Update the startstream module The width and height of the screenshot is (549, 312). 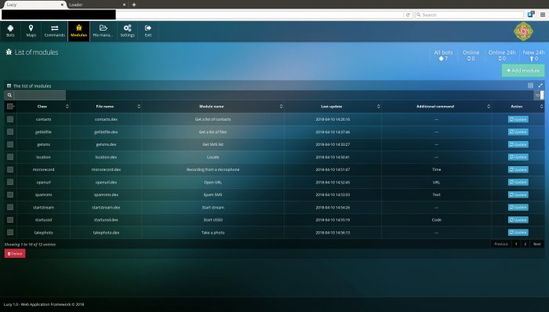pos(518,208)
